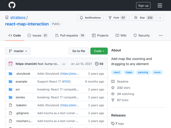Open the src folder
This screenshot has width=171, height=128.
pos(18,90)
